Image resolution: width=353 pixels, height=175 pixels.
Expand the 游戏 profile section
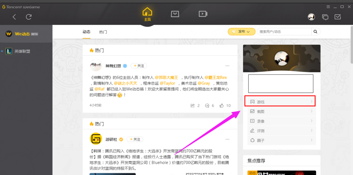tap(280, 102)
